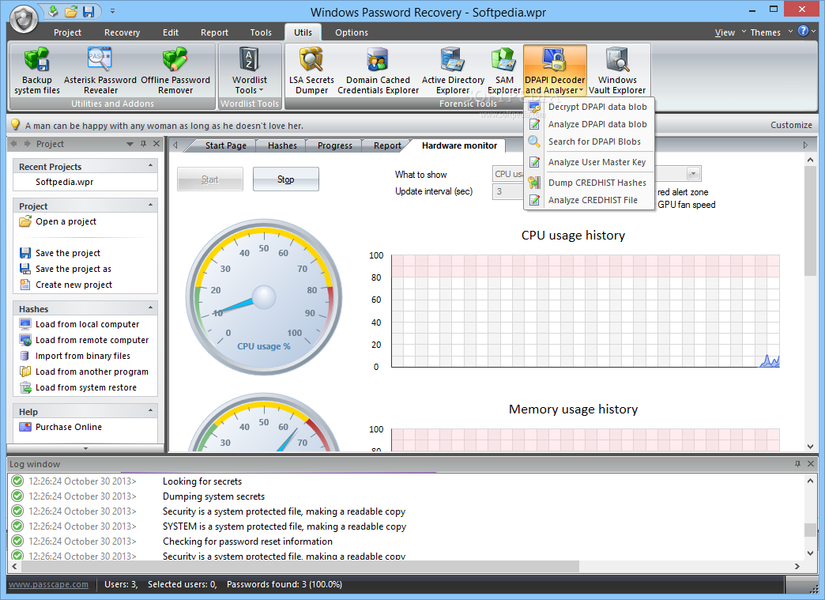Screen dimensions: 825x600
Task: Collapse Project section in sidebar
Action: click(150, 205)
